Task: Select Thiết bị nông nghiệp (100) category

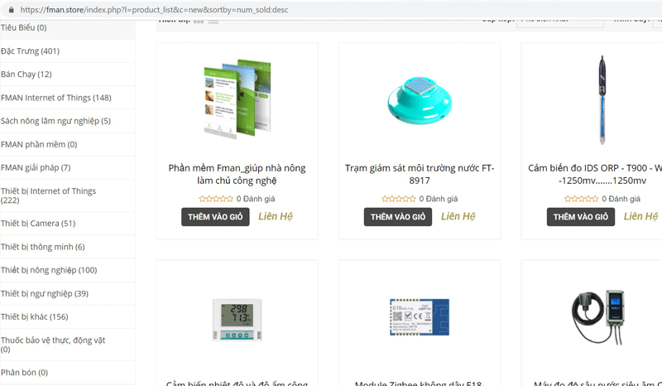Action: pos(49,270)
